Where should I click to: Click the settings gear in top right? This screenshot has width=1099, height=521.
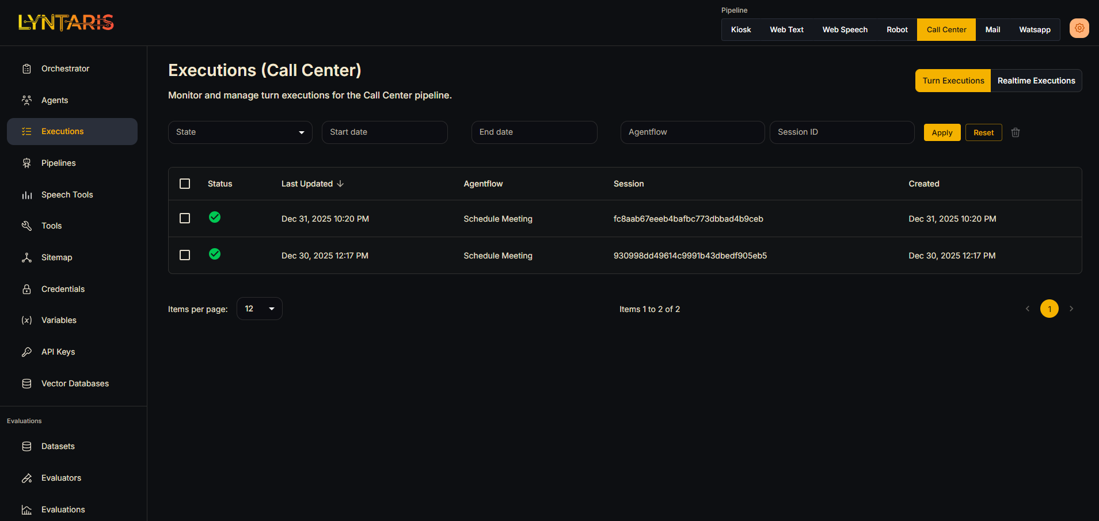(1079, 28)
